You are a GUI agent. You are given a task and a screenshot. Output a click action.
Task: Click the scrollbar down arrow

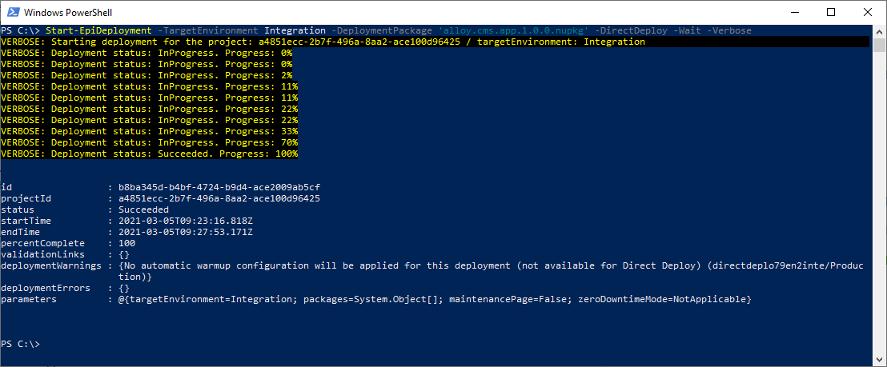[x=878, y=361]
